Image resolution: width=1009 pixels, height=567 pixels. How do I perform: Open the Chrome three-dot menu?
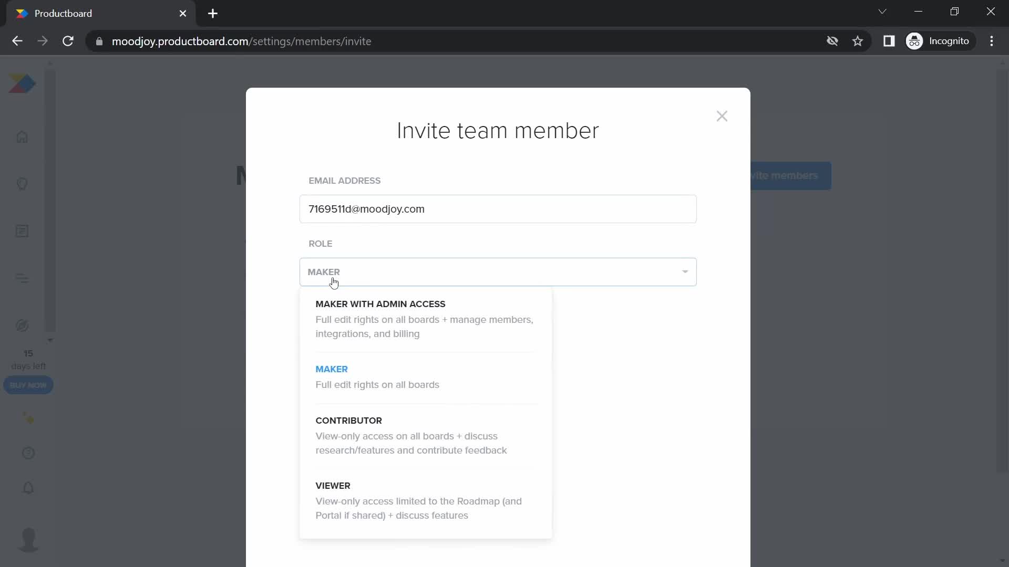pyautogui.click(x=992, y=41)
